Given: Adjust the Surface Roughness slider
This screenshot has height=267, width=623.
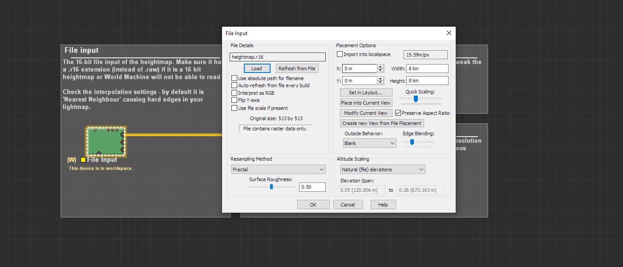Looking at the screenshot, I should pos(271,187).
